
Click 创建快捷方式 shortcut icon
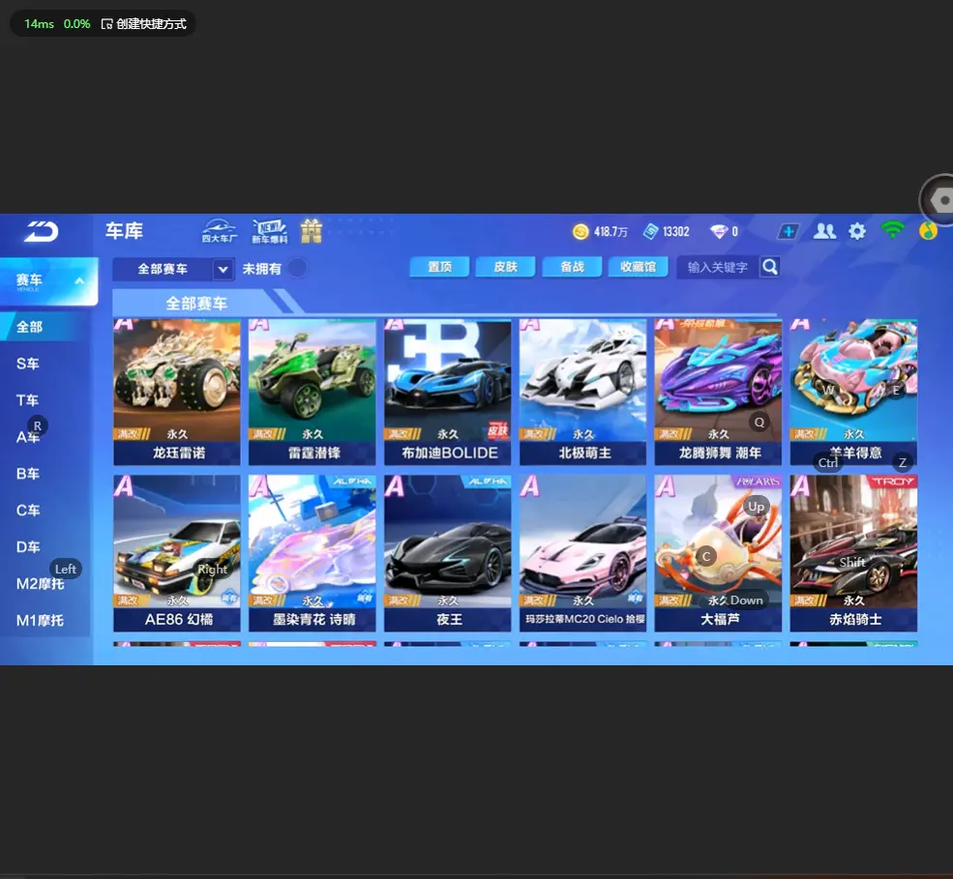click(x=107, y=23)
